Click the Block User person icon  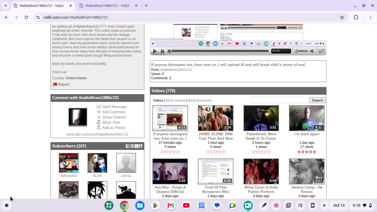(99, 122)
